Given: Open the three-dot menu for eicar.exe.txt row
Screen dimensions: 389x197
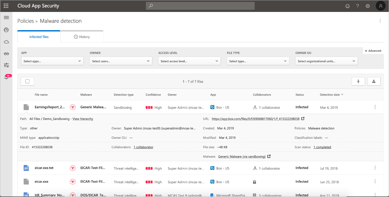Looking at the screenshot, I should click(x=375, y=168).
